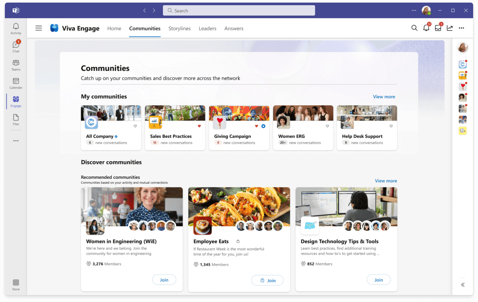Open the Viva Engage inbox icon
The image size is (478, 302).
(438, 28)
